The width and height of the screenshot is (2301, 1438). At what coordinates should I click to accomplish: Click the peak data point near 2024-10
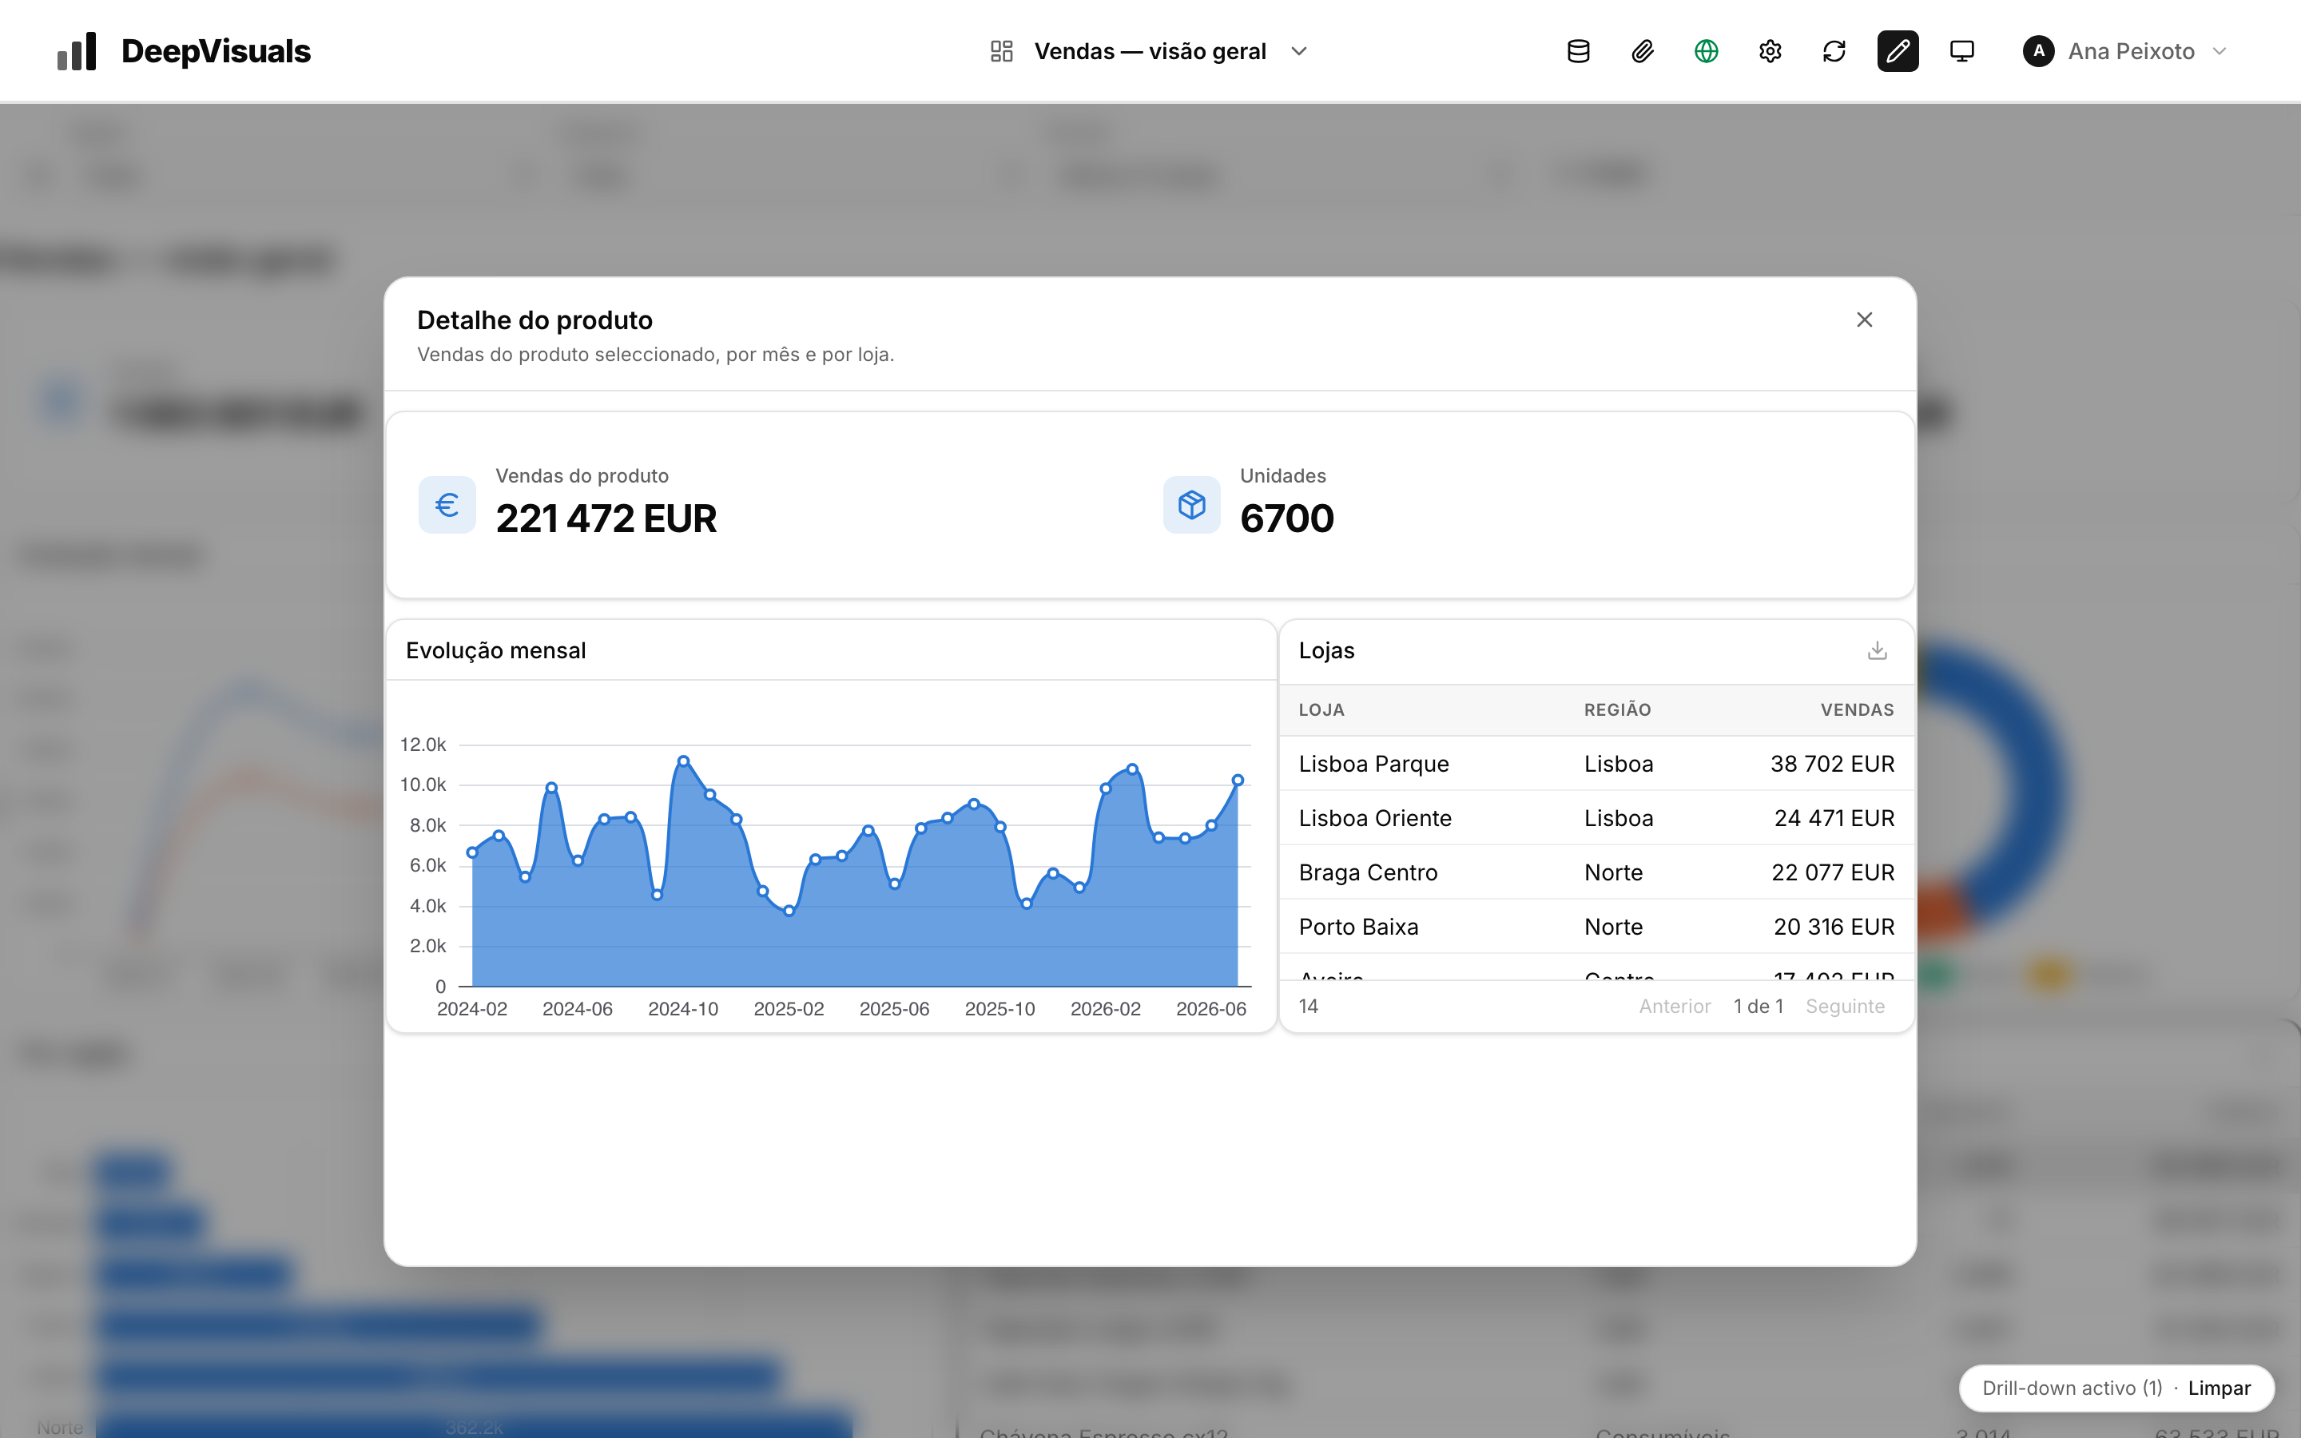tap(682, 761)
